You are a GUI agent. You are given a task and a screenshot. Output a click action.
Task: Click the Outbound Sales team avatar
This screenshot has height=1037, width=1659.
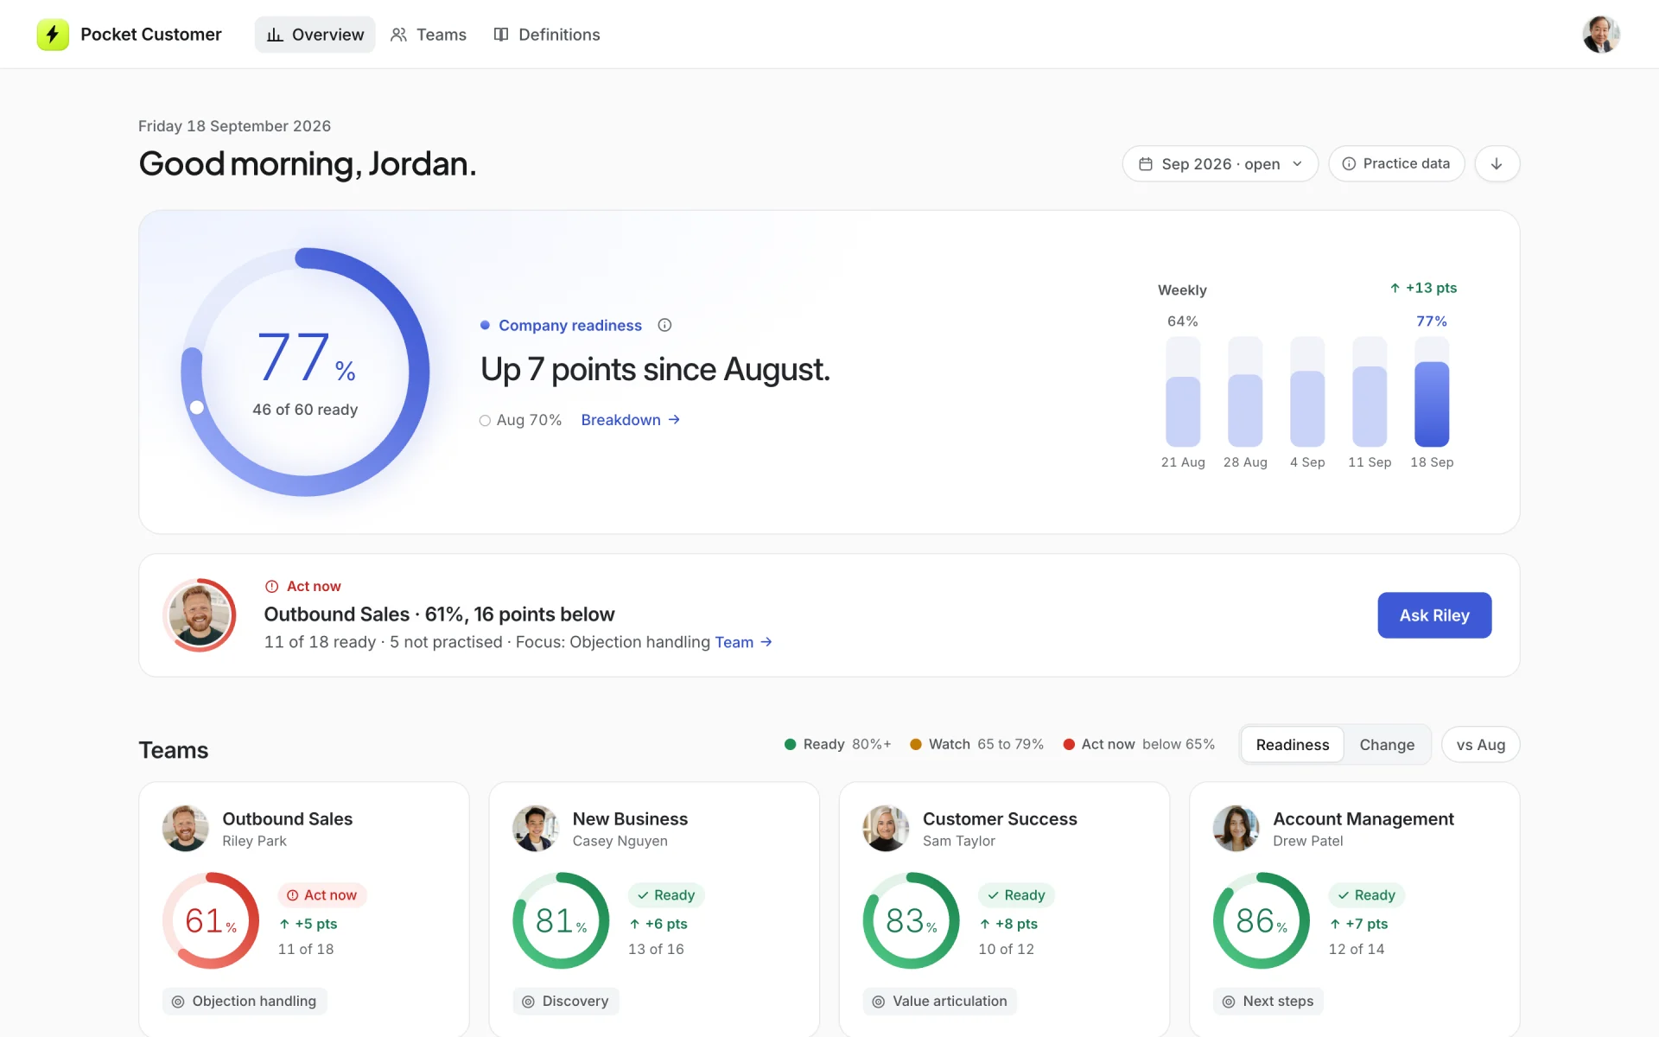pos(185,828)
